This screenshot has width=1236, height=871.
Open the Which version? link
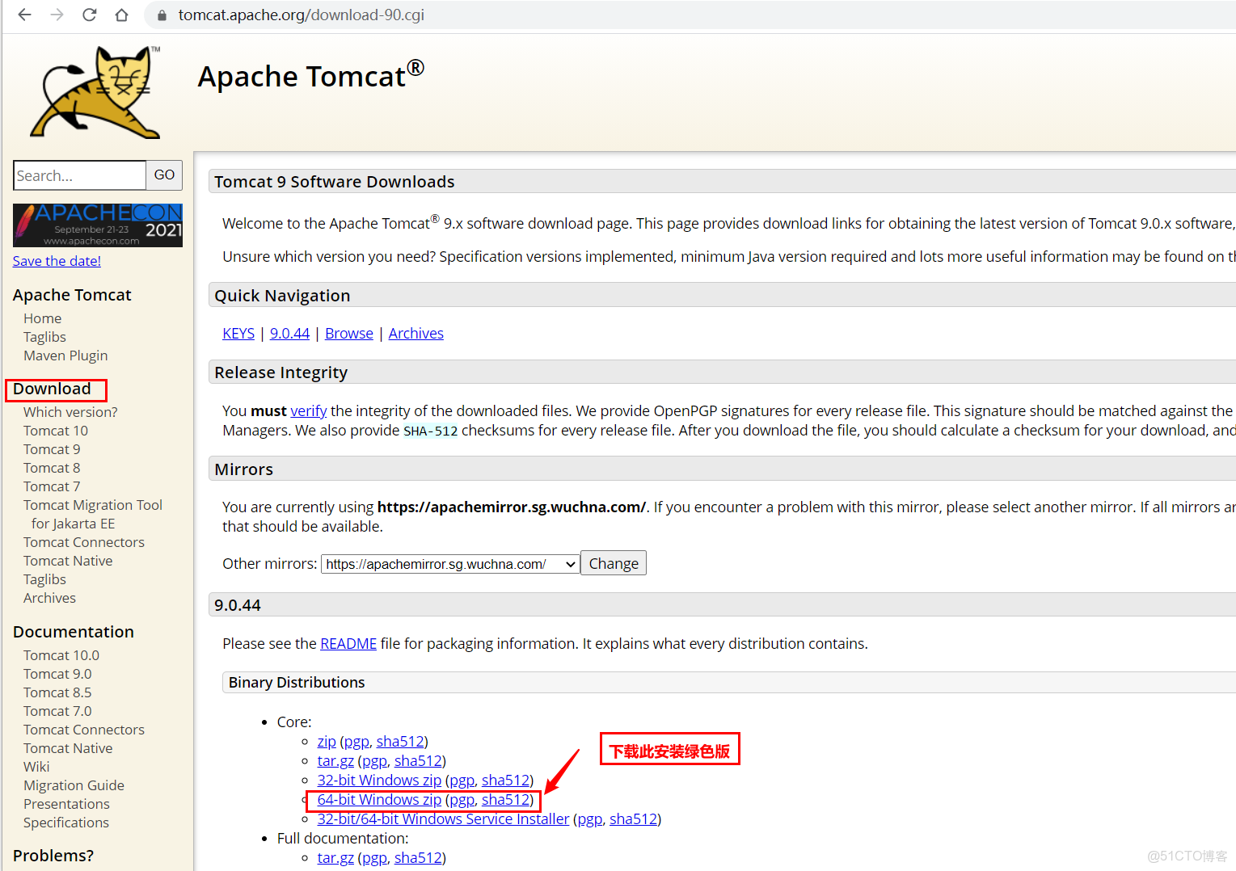(x=70, y=412)
